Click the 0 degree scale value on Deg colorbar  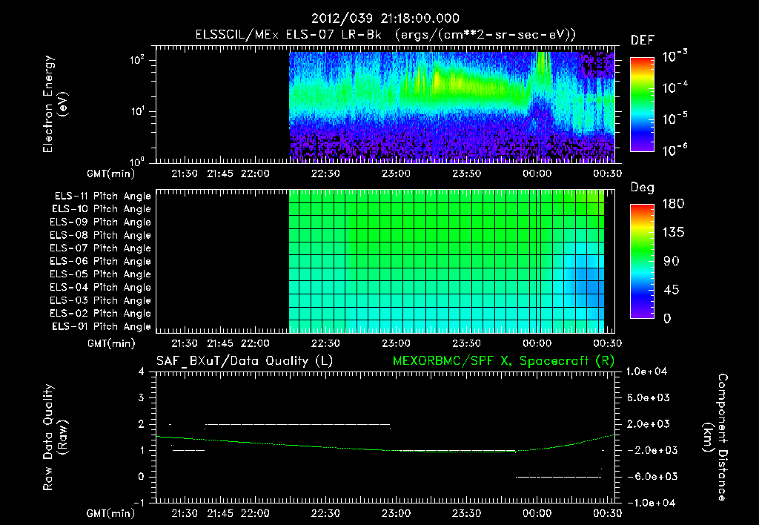coord(667,318)
